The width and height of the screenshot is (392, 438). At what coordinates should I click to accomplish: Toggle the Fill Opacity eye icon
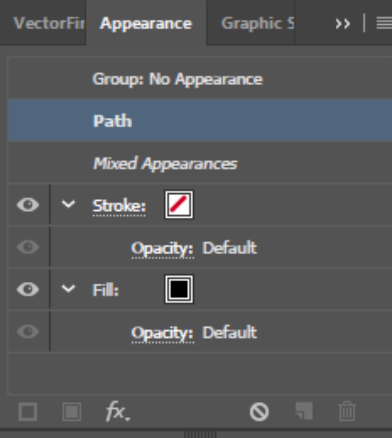[x=28, y=331]
